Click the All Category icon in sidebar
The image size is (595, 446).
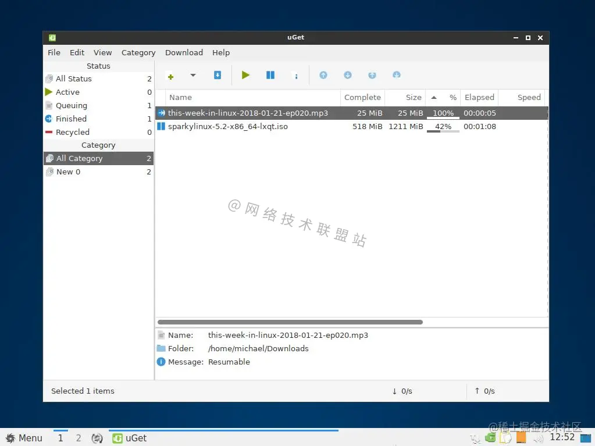[x=49, y=158]
